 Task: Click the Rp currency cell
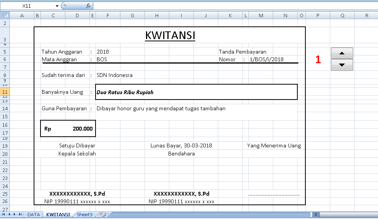(47, 129)
